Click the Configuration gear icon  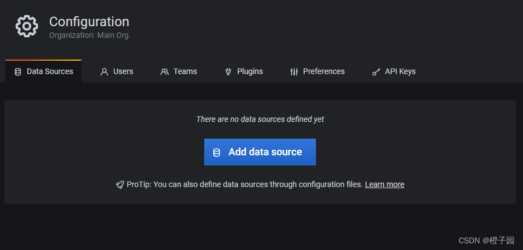click(27, 26)
